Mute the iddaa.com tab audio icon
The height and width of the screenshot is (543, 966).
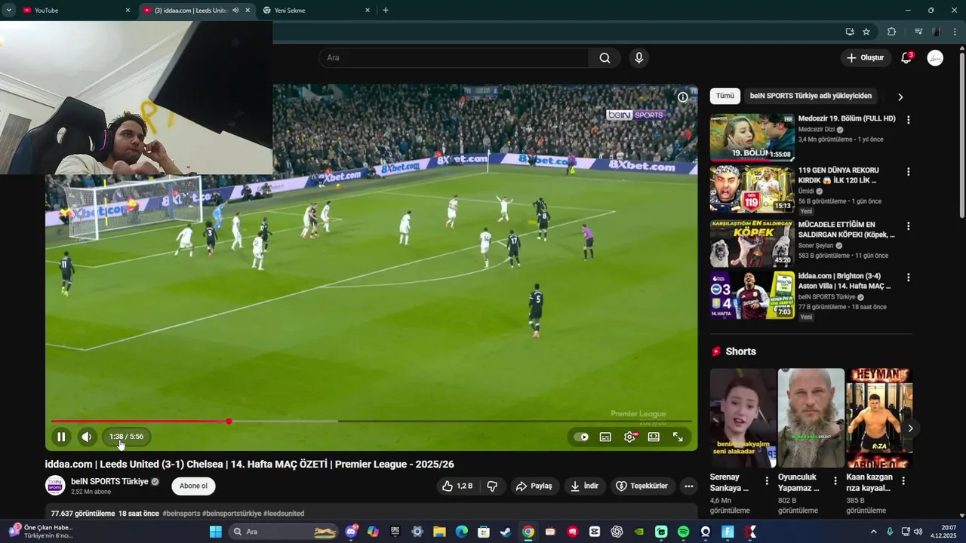coord(235,11)
